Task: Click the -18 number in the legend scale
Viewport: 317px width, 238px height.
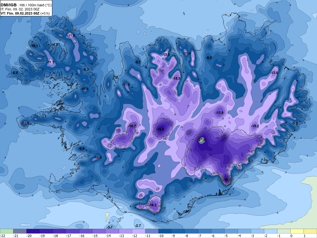Action: [55, 236]
